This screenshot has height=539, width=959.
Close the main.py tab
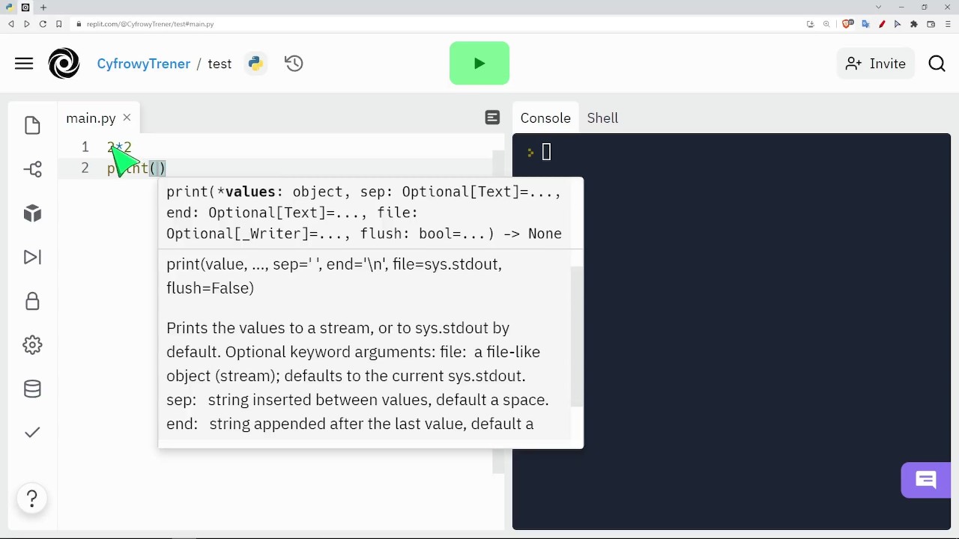tap(126, 118)
